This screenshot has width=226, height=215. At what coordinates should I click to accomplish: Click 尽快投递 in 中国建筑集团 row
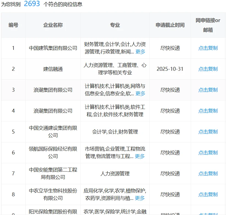tap(170, 48)
